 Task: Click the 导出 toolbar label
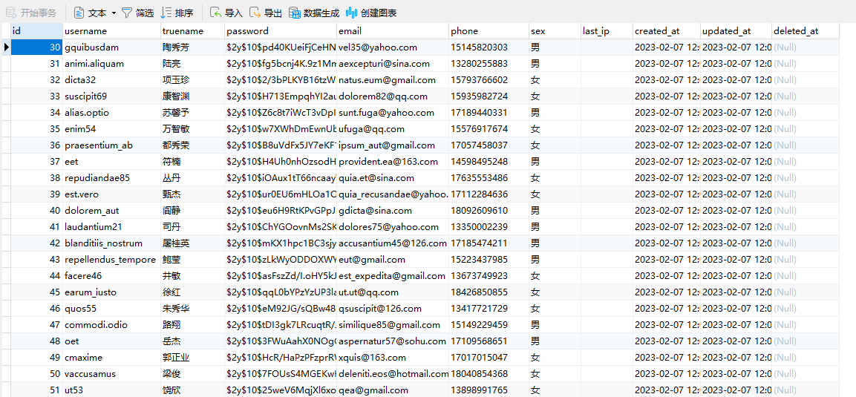point(273,13)
